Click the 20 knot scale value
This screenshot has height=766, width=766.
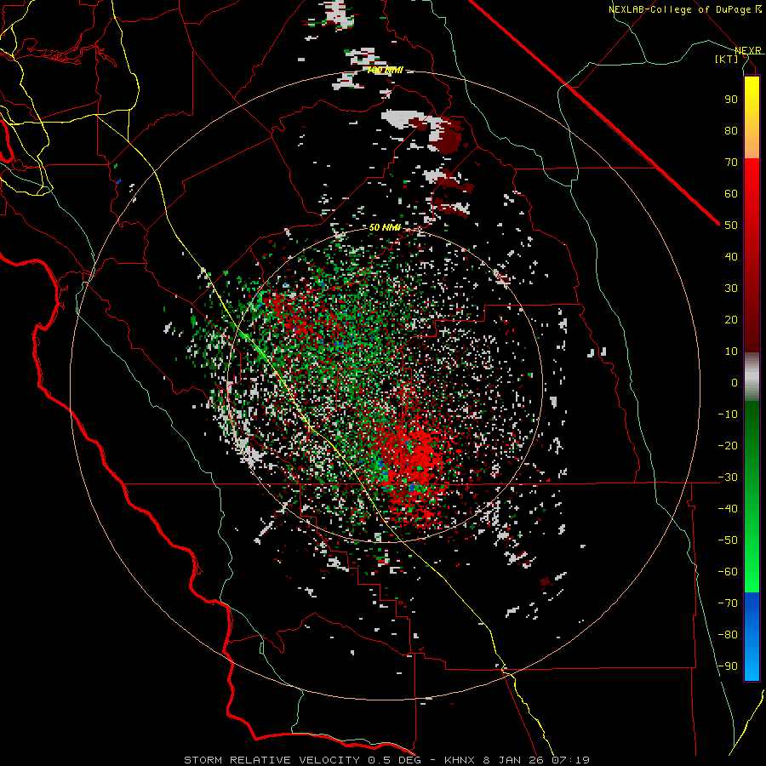(731, 319)
